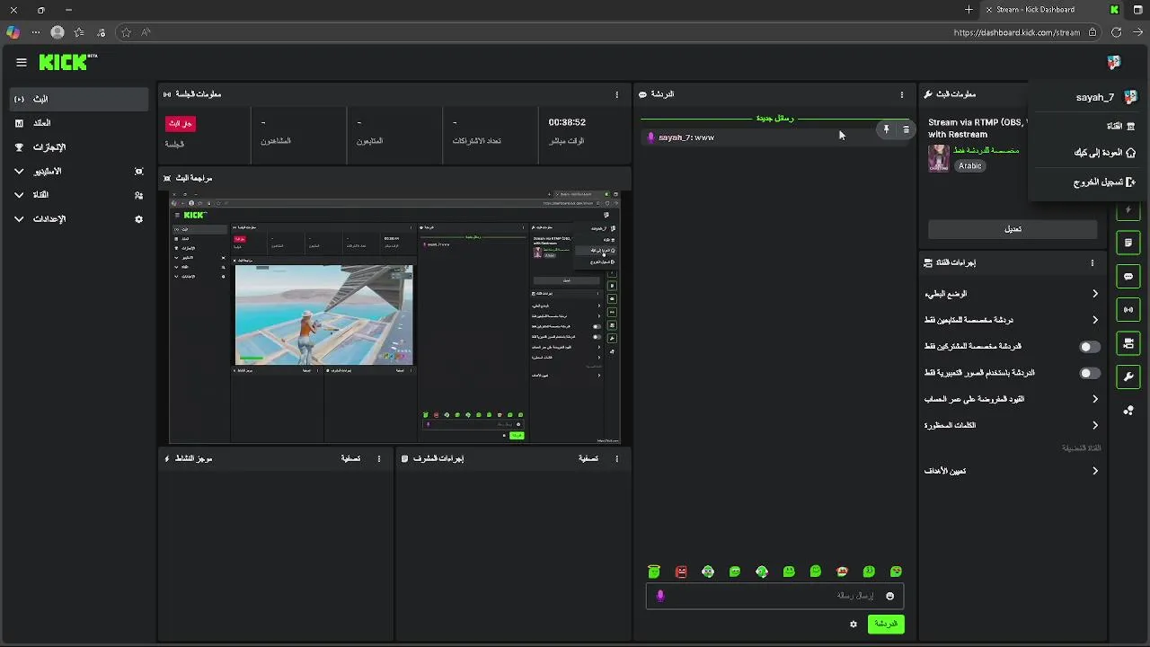
Task: Click the wrench widget in right rail
Action: tap(1128, 377)
